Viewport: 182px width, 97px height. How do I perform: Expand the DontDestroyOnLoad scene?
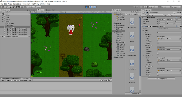[1, 36]
